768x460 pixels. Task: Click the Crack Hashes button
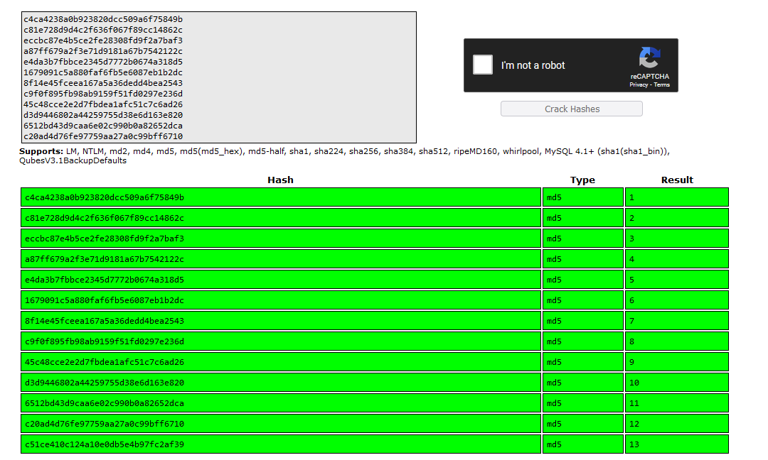(x=572, y=109)
